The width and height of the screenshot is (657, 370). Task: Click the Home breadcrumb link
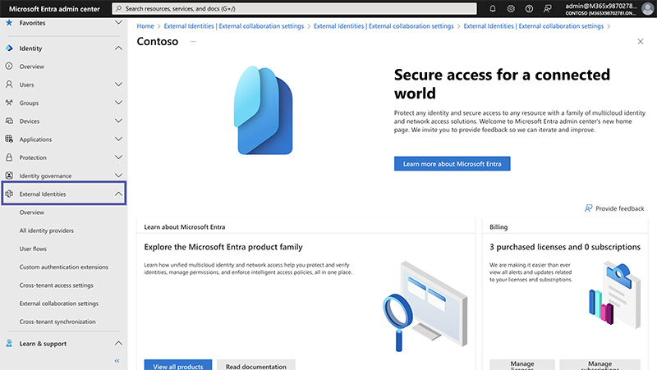click(145, 26)
